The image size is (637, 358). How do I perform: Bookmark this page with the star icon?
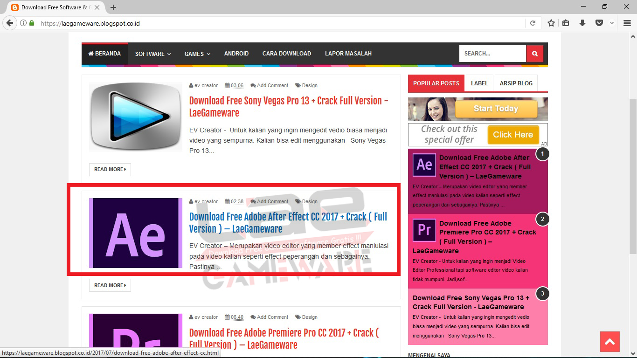551,23
